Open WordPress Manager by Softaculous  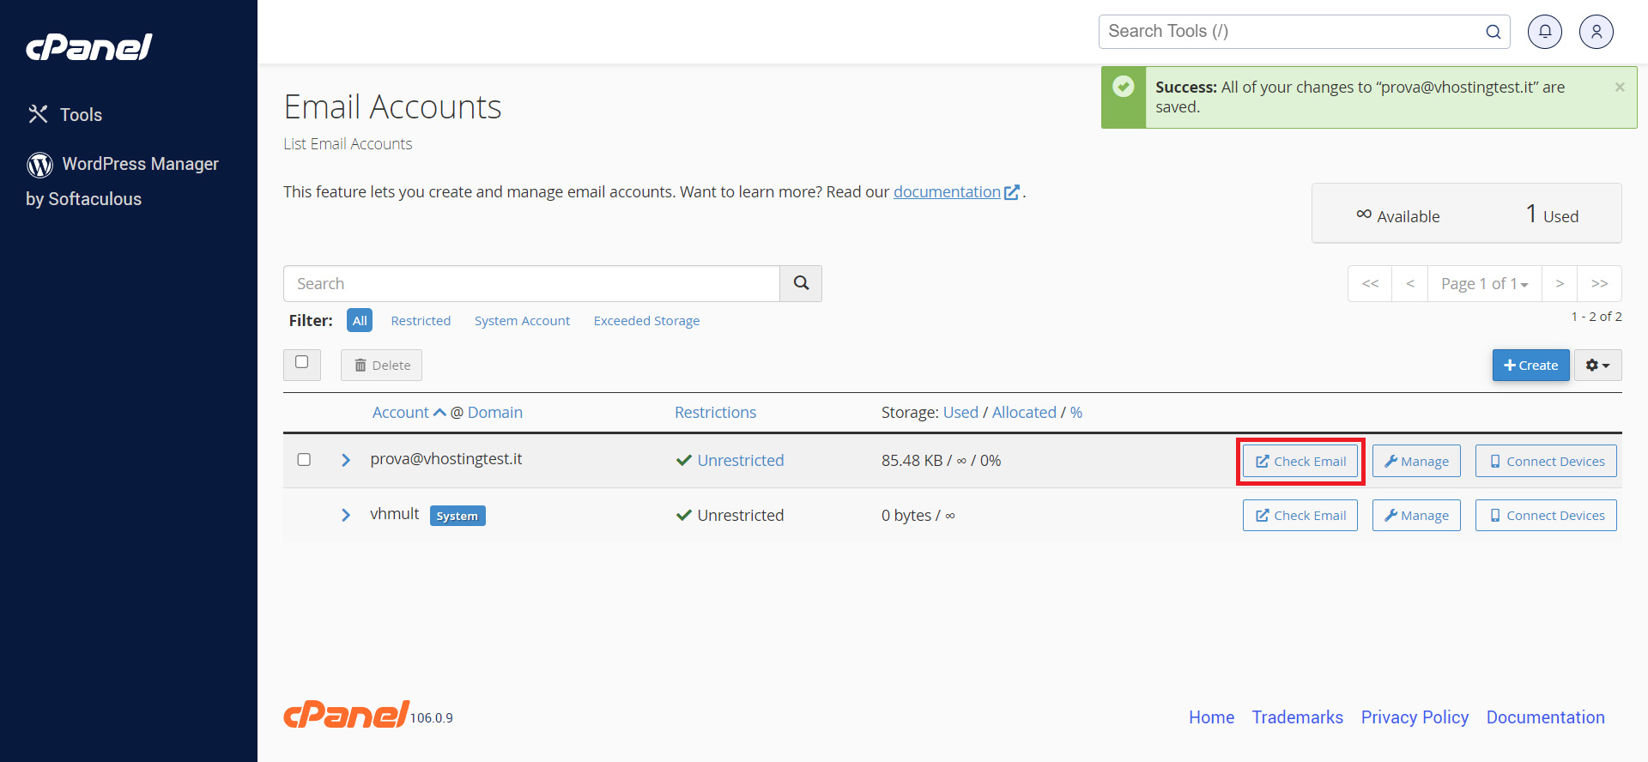point(122,181)
